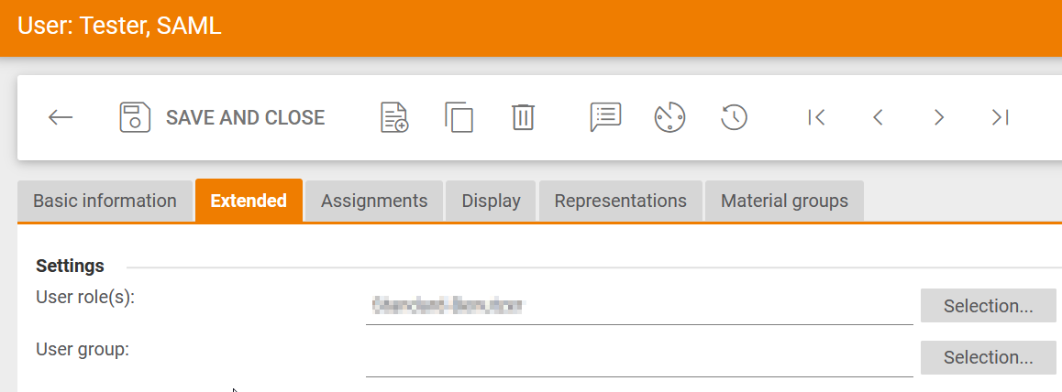Click into the User group input field
The width and height of the screenshot is (1062, 392).
(638, 358)
